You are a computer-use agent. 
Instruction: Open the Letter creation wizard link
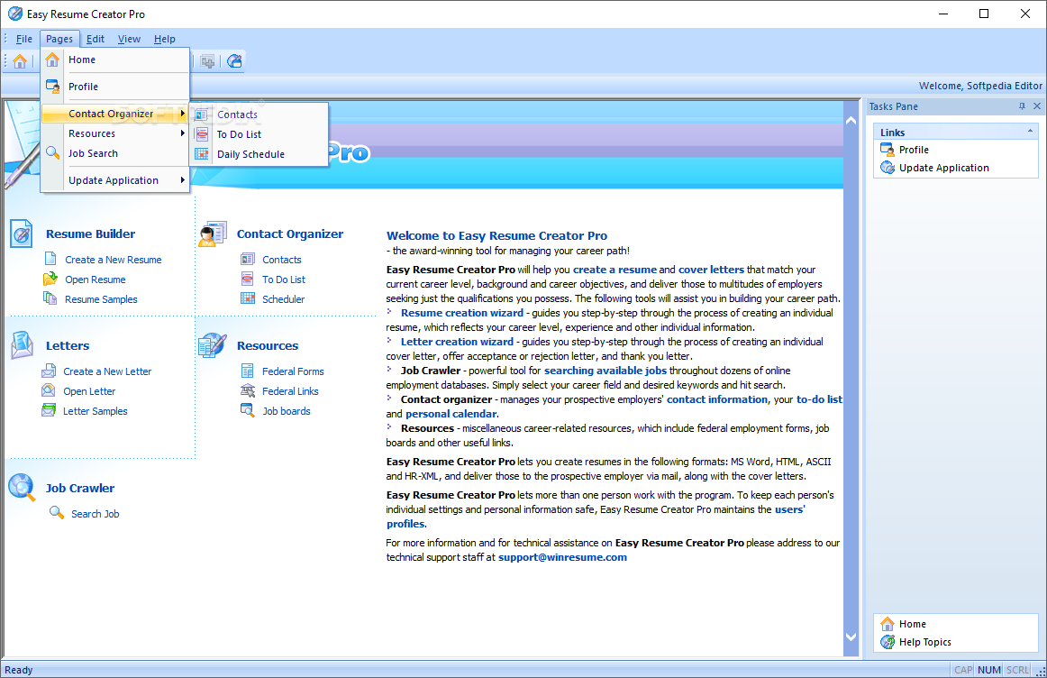[457, 342]
